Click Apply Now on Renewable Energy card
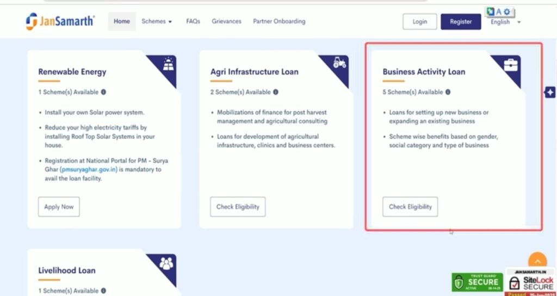The height and width of the screenshot is (296, 557). click(x=59, y=207)
